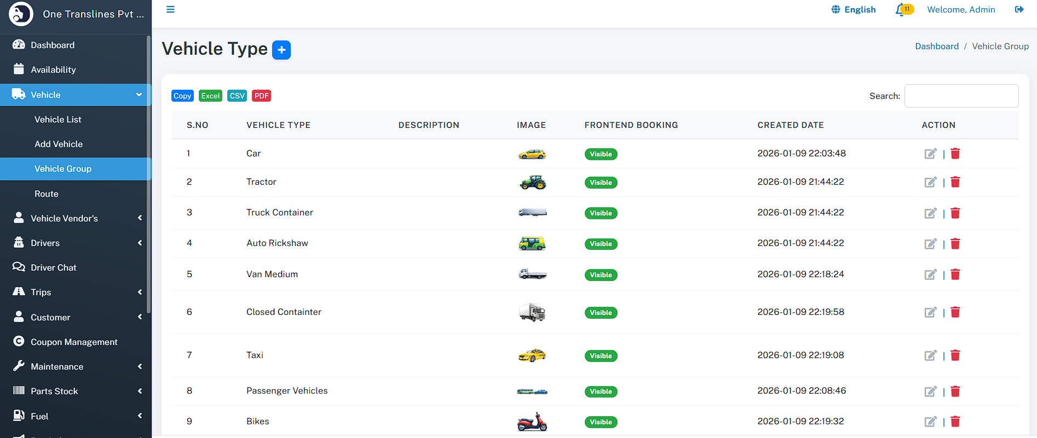The height and width of the screenshot is (438, 1037).
Task: Open the notifications bell icon
Action: coord(901,10)
